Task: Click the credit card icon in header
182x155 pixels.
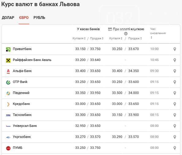Action: tap(110, 29)
